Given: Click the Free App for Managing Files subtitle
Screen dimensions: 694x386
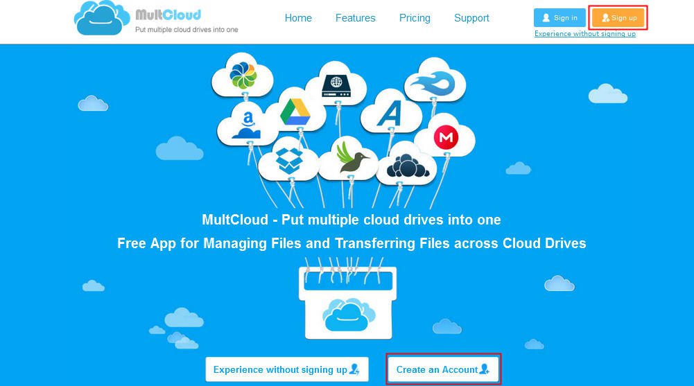Looking at the screenshot, I should 352,243.
